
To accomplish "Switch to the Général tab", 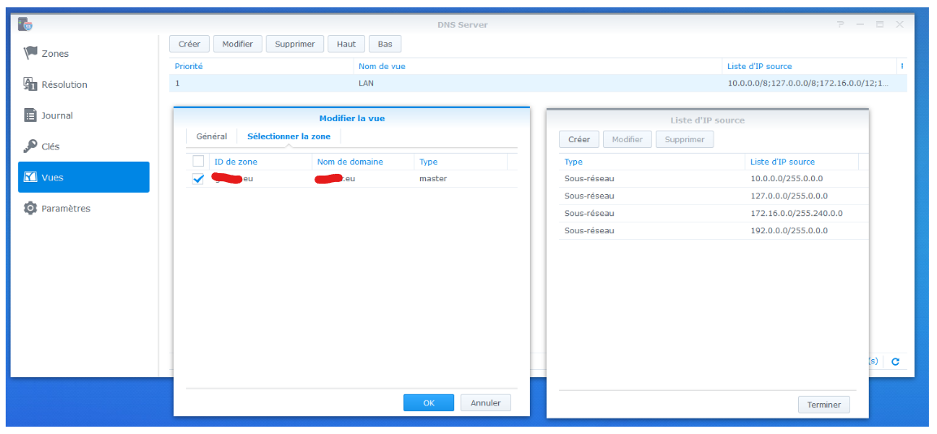I will (x=211, y=137).
